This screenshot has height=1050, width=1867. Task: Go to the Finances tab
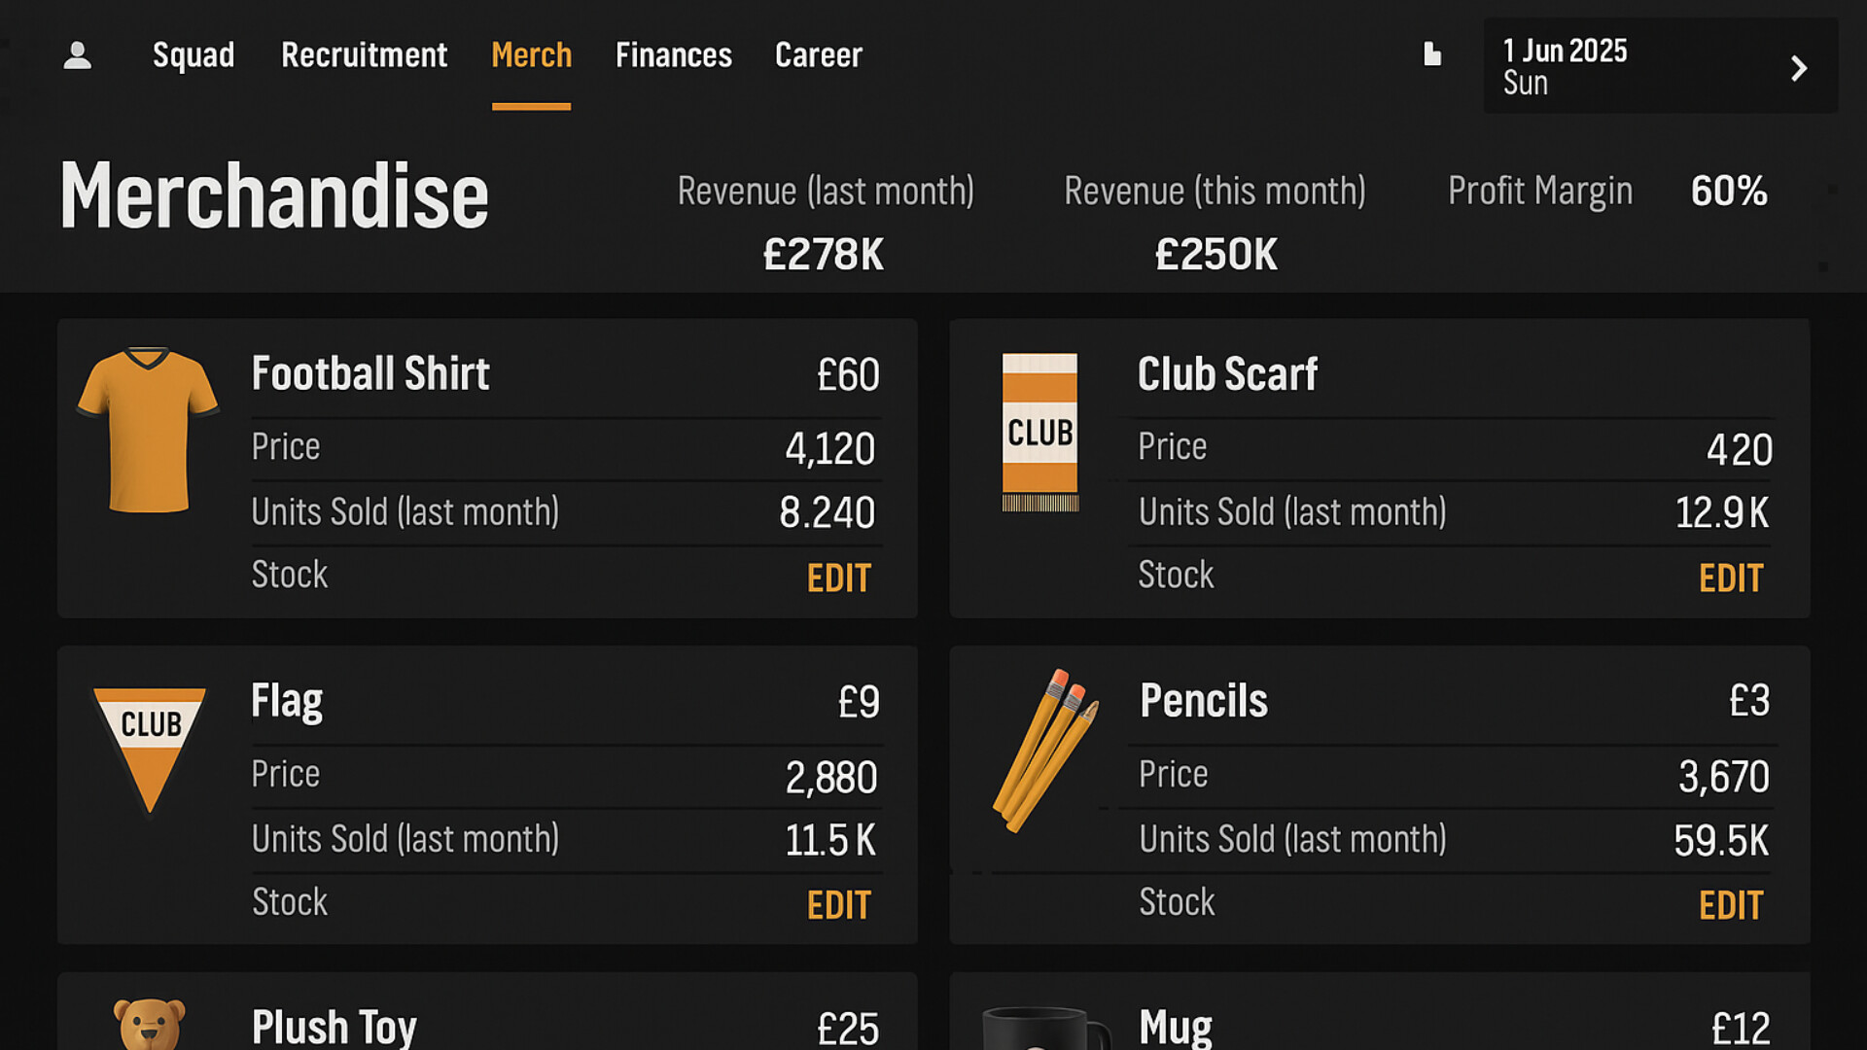(x=673, y=55)
